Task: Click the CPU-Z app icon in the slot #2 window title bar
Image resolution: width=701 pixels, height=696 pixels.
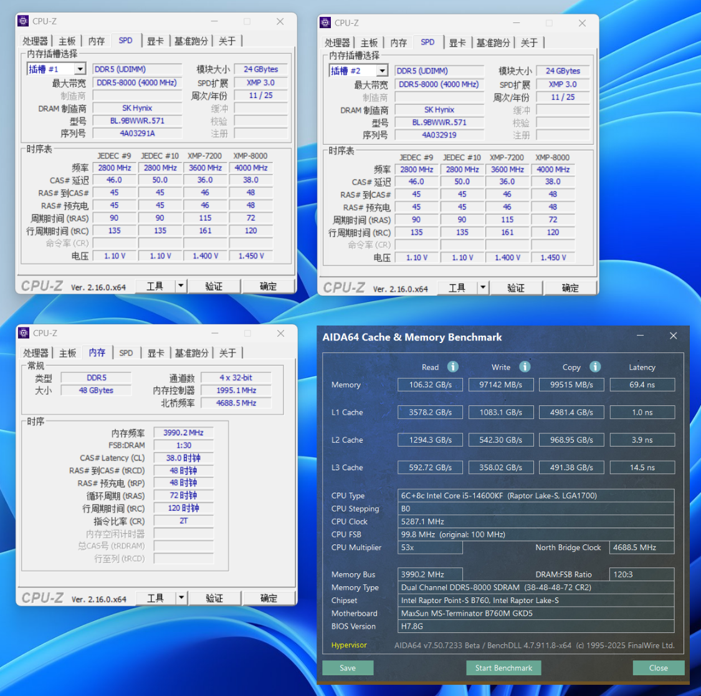Action: [x=325, y=22]
